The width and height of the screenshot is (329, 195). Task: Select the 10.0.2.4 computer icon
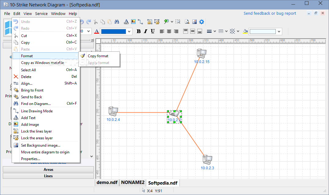[113, 111]
